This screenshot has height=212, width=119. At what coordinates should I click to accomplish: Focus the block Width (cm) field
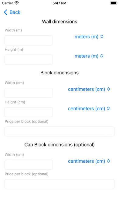click(x=29, y=93)
